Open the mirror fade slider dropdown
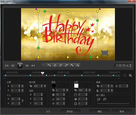This screenshot has width=136, height=115. [112, 91]
